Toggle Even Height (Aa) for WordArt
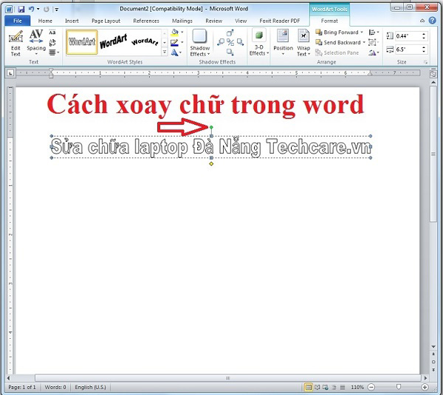Viewport: 443px width, 395px height. 52,32
